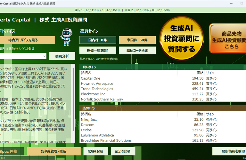The image size is (246, 160).
Task: Click 銘柄名 header in 売りサイン table
Action: (x=128, y=114)
